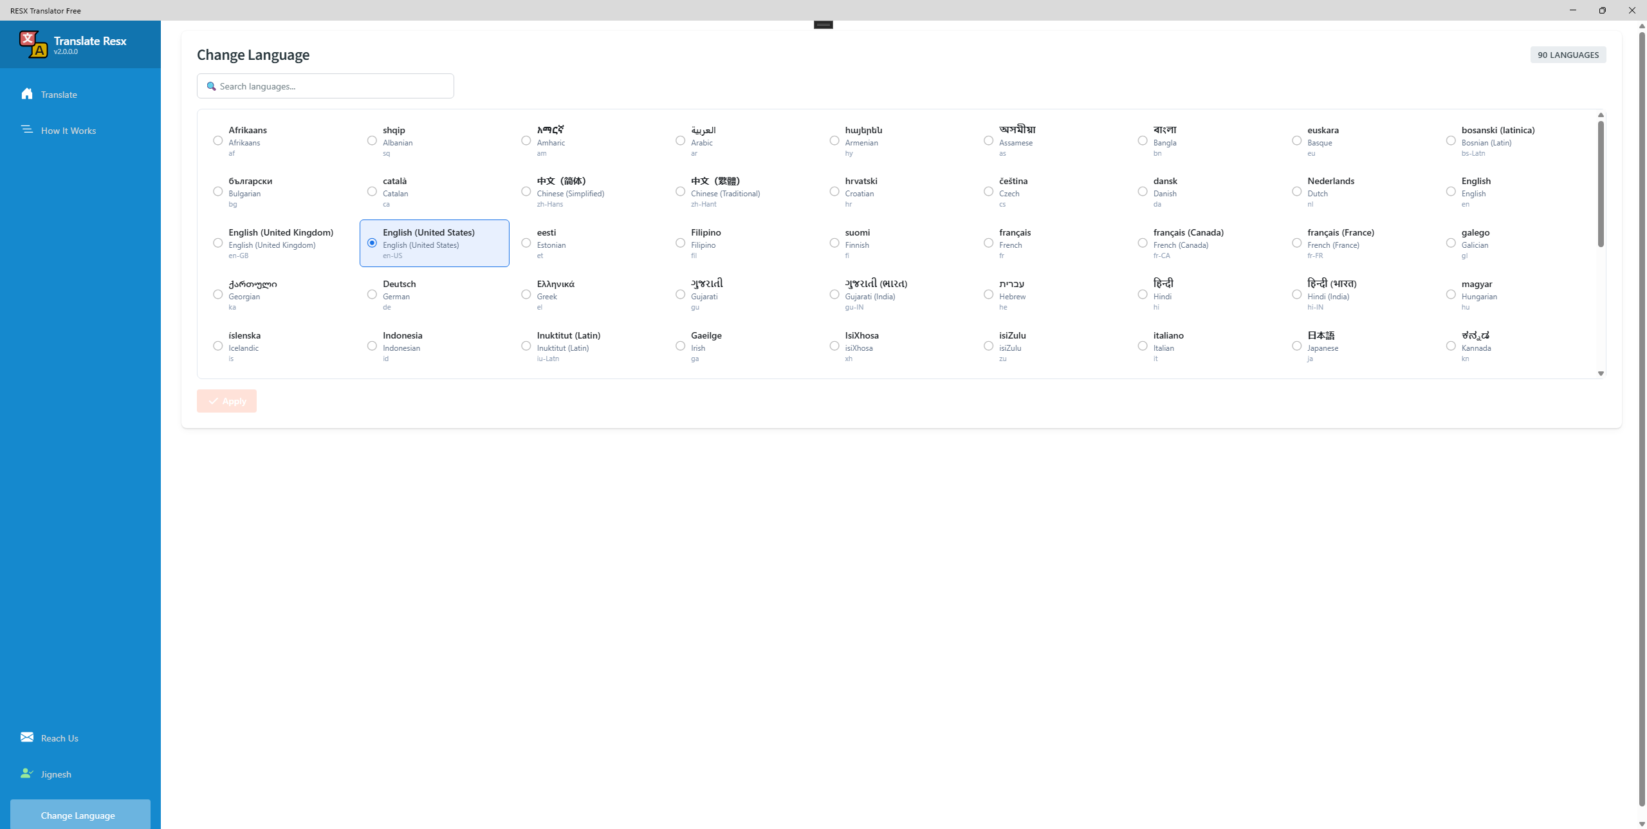This screenshot has width=1647, height=829.
Task: Click the highlighted English (United States) card
Action: [434, 243]
